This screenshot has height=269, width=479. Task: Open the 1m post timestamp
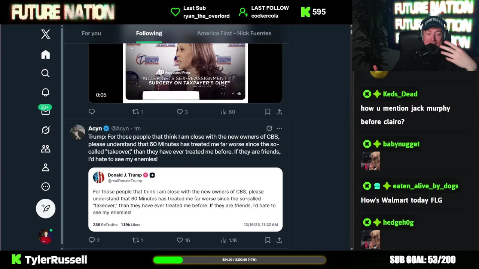pos(137,128)
